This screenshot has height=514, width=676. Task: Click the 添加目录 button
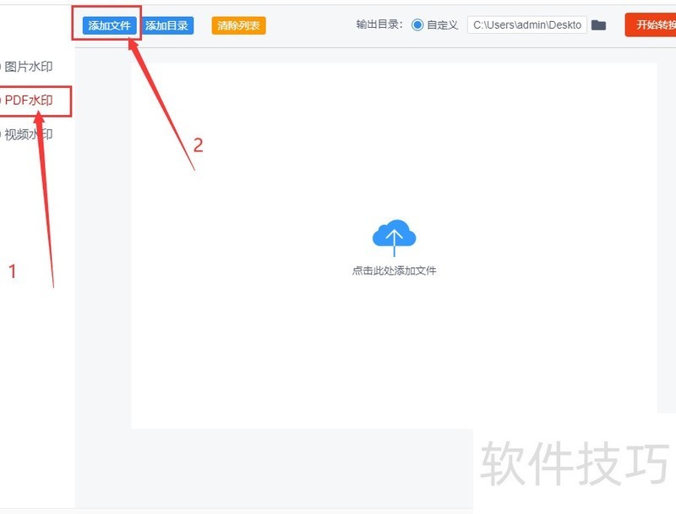tap(168, 25)
